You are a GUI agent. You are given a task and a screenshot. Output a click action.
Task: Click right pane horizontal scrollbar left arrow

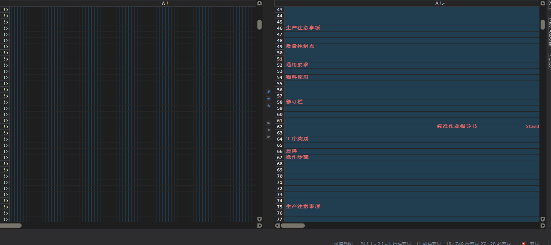coord(277,226)
